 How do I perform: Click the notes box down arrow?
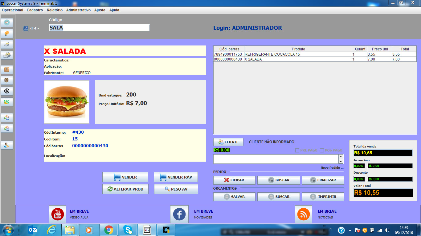click(341, 161)
